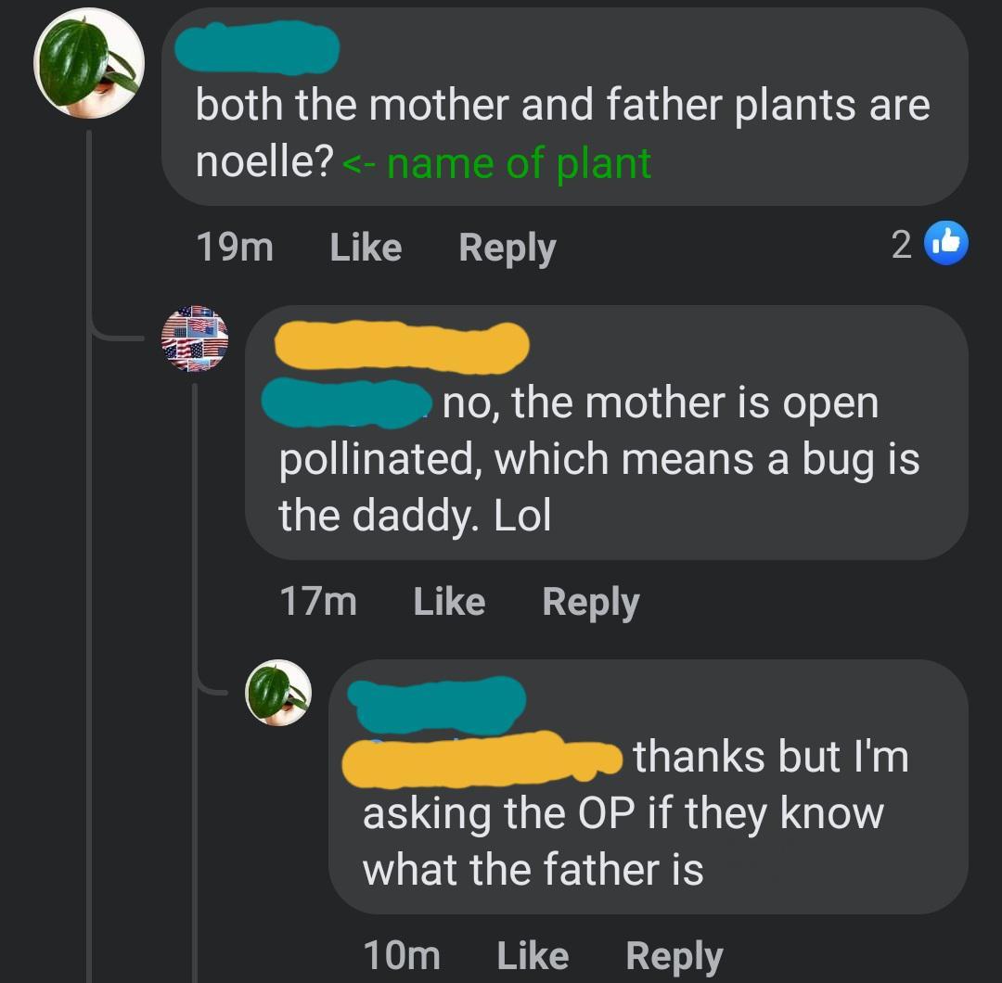Image resolution: width=1002 pixels, height=983 pixels.
Task: Click the 19m timestamp link
Action: pyautogui.click(x=234, y=246)
